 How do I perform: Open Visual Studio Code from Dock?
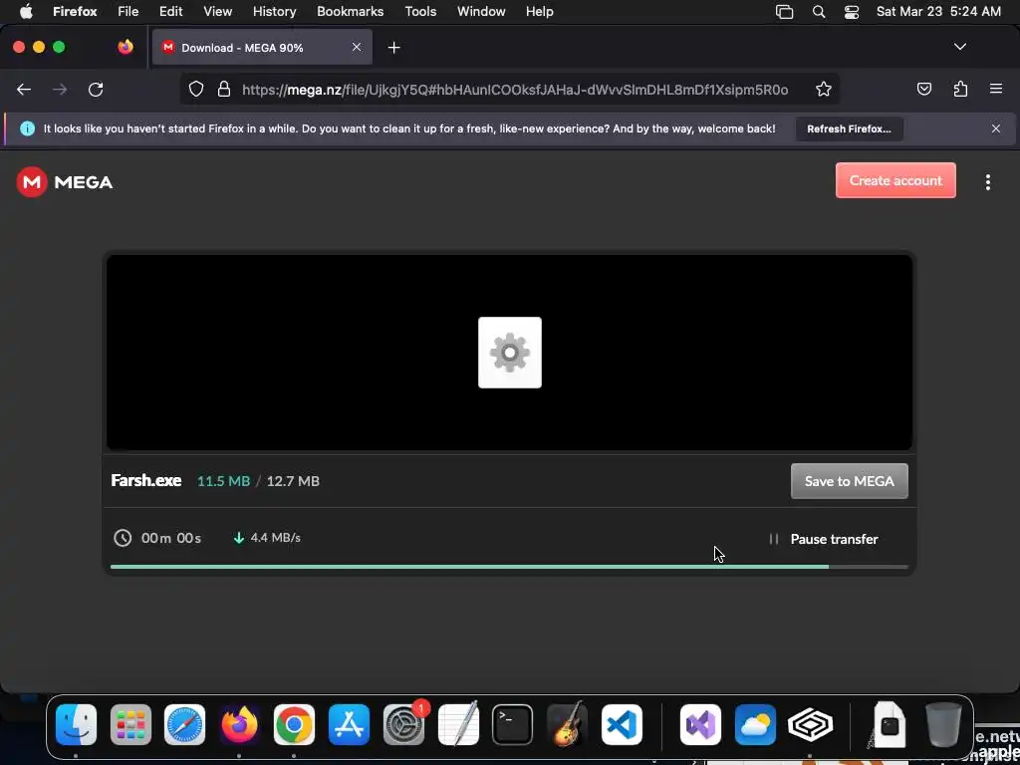(622, 725)
